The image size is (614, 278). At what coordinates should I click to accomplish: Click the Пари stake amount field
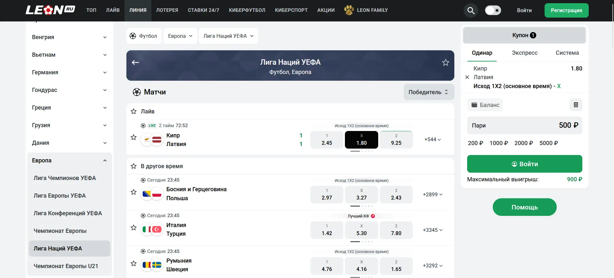525,125
